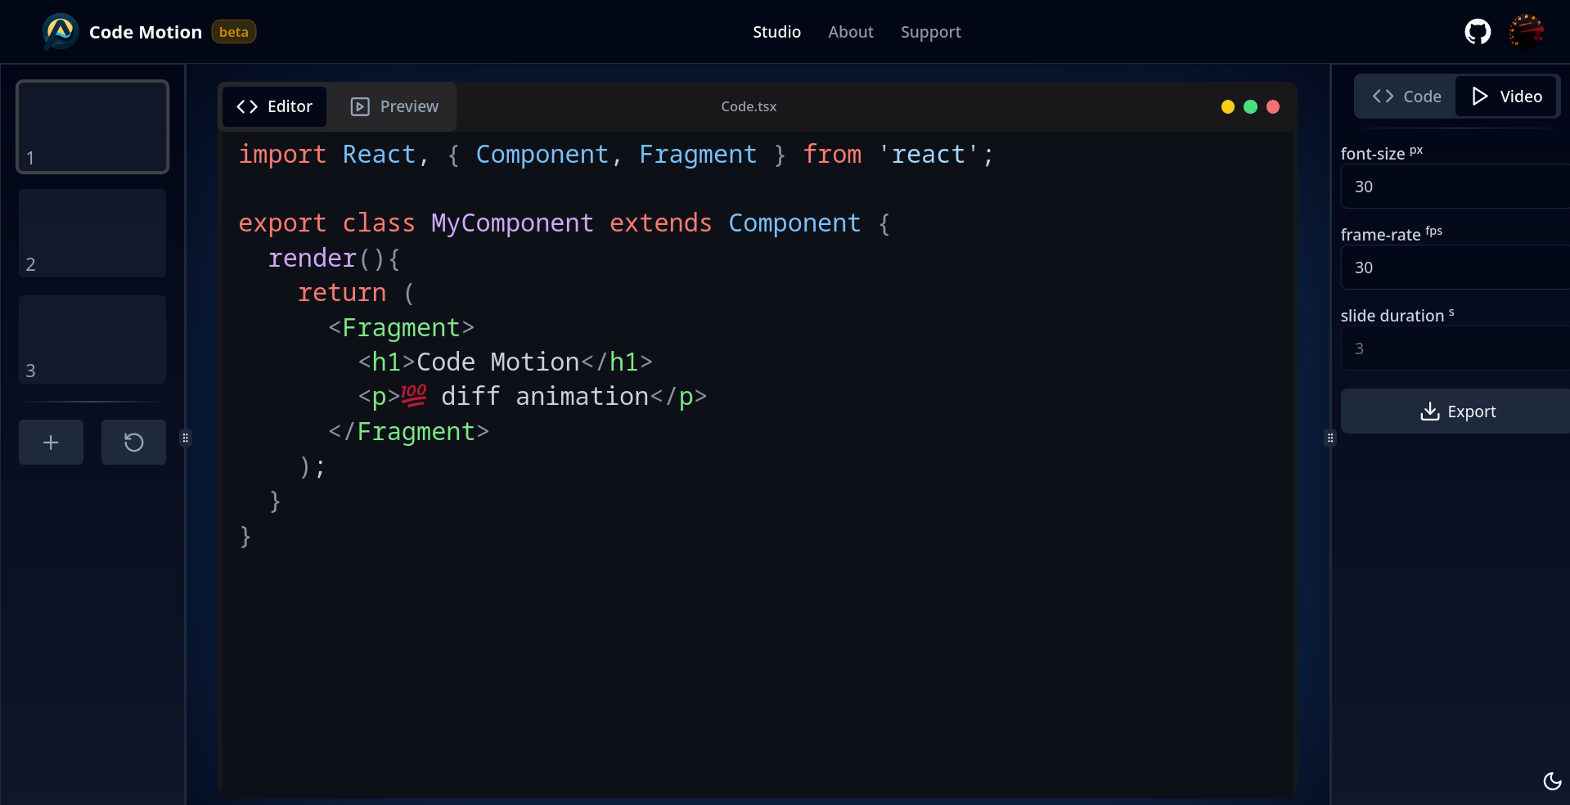Click the beta badge
This screenshot has width=1570, height=805.
234,32
